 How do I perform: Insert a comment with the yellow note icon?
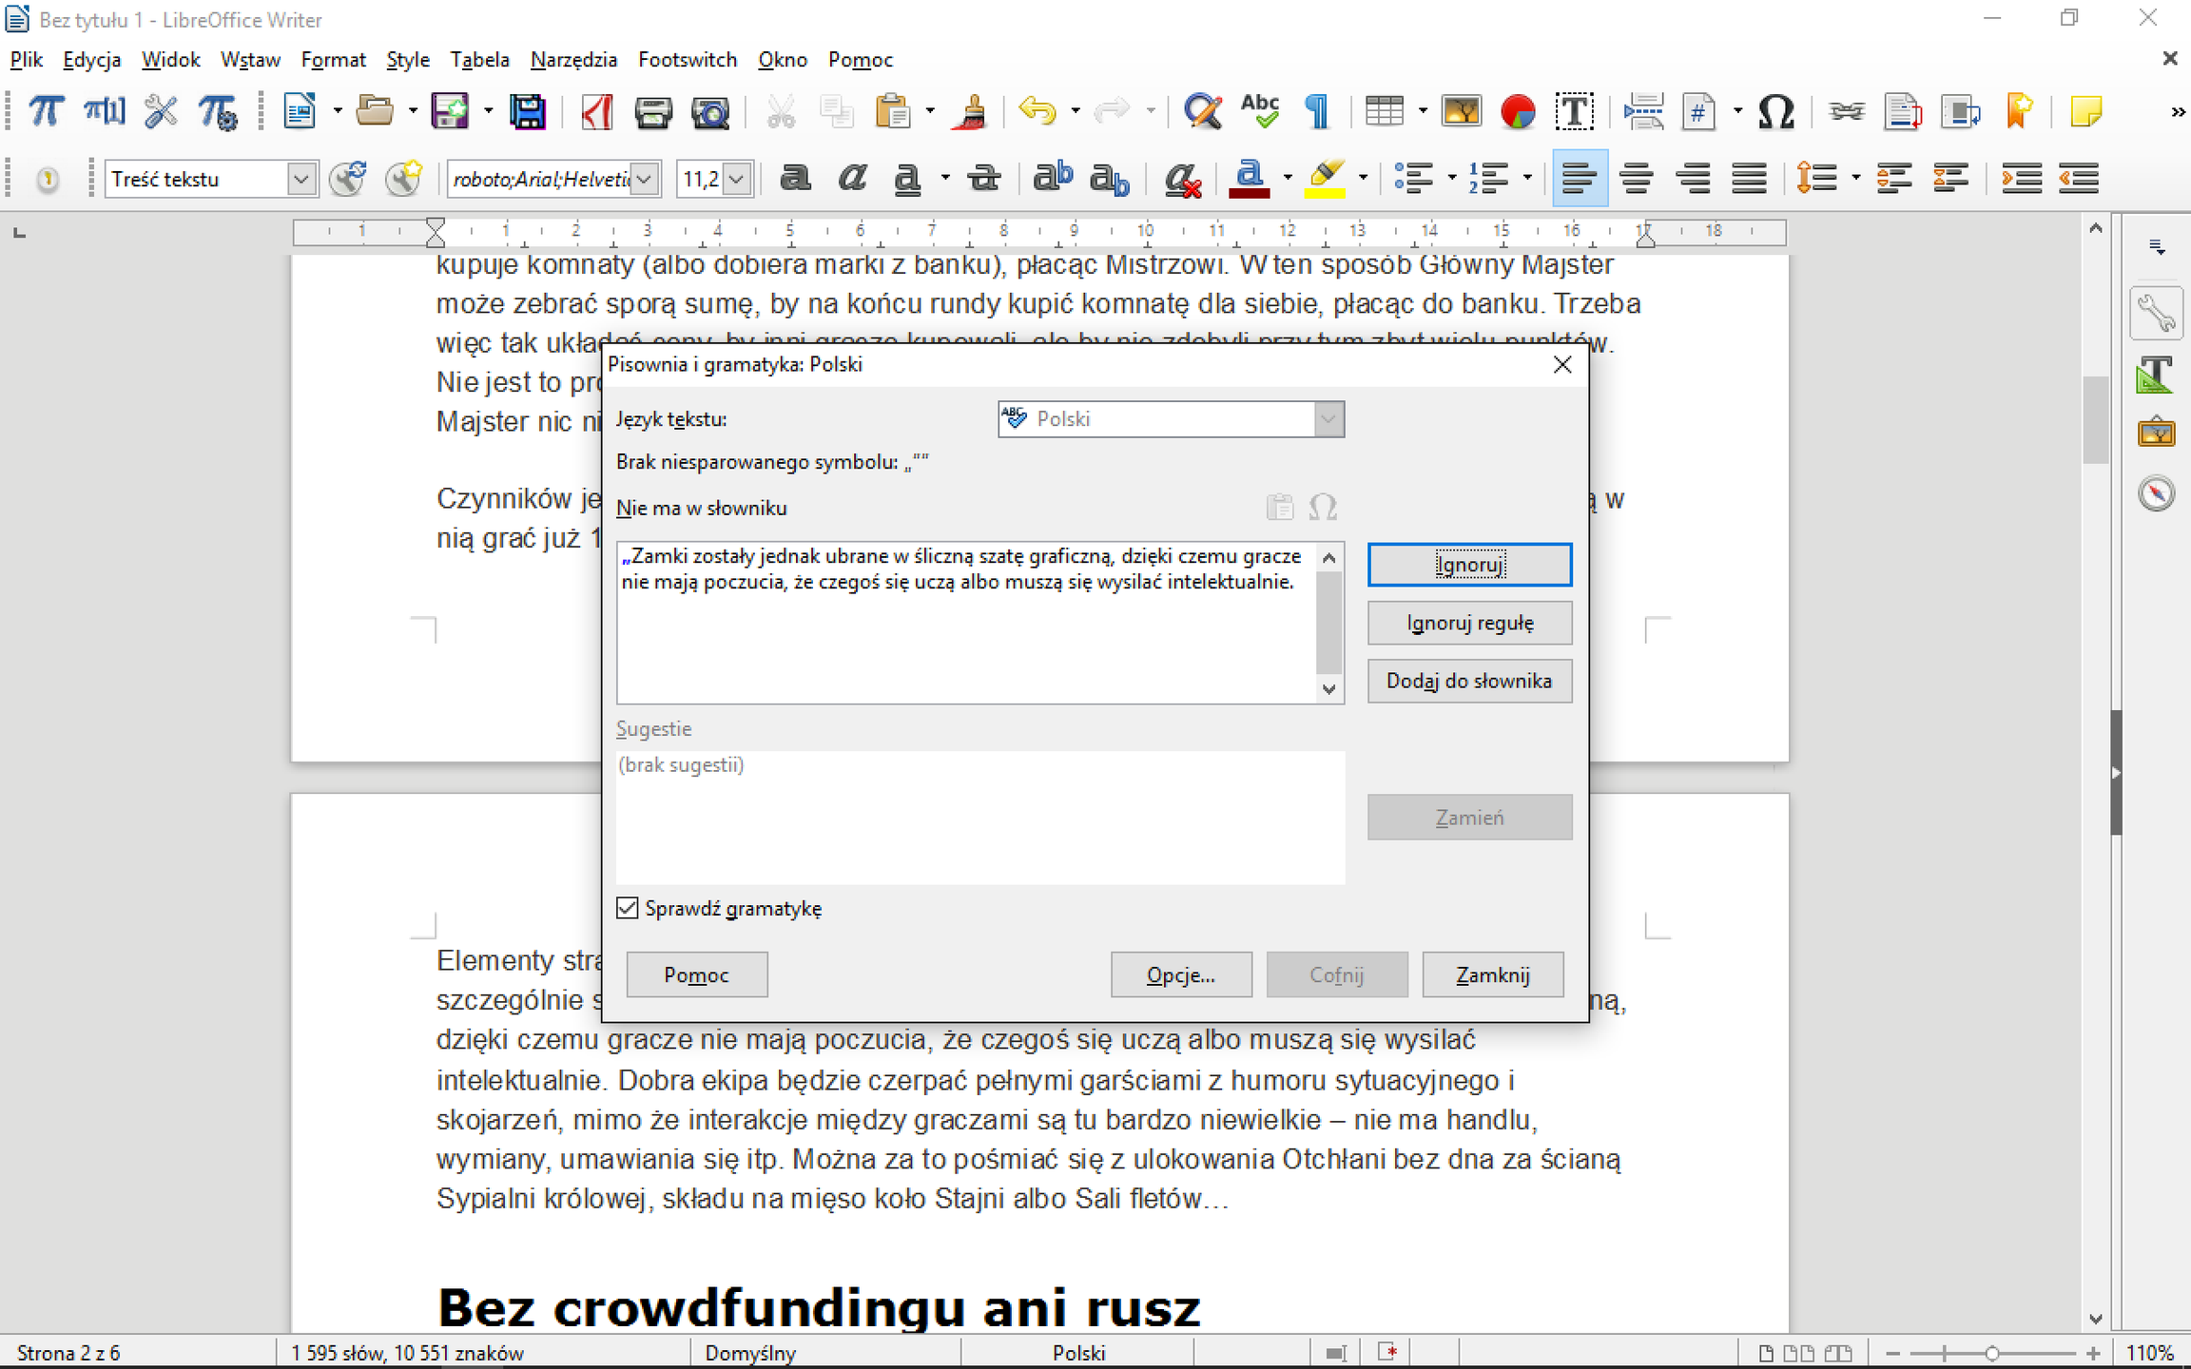[2085, 111]
